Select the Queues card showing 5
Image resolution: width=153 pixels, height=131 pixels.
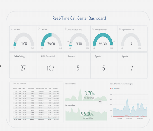click(x=77, y=65)
